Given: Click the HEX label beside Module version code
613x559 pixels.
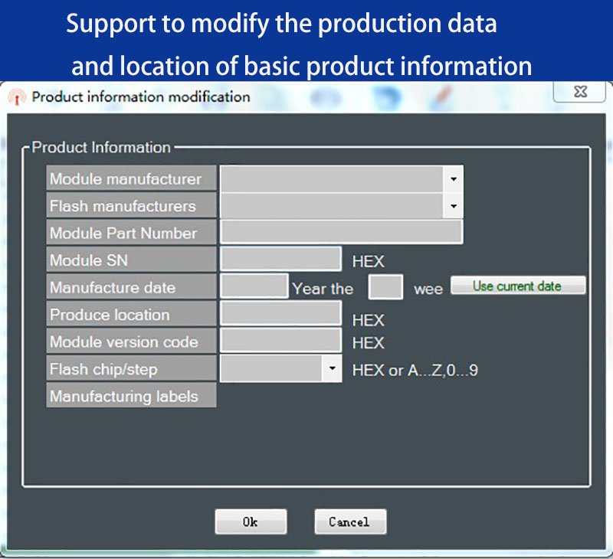Looking at the screenshot, I should click(368, 343).
